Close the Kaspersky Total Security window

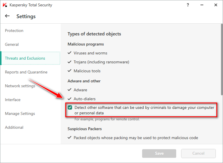coord(216,5)
